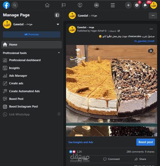Viewport: 160px width, 166px height.
Task: Open the post's three-dot options menu
Action: click(151, 29)
